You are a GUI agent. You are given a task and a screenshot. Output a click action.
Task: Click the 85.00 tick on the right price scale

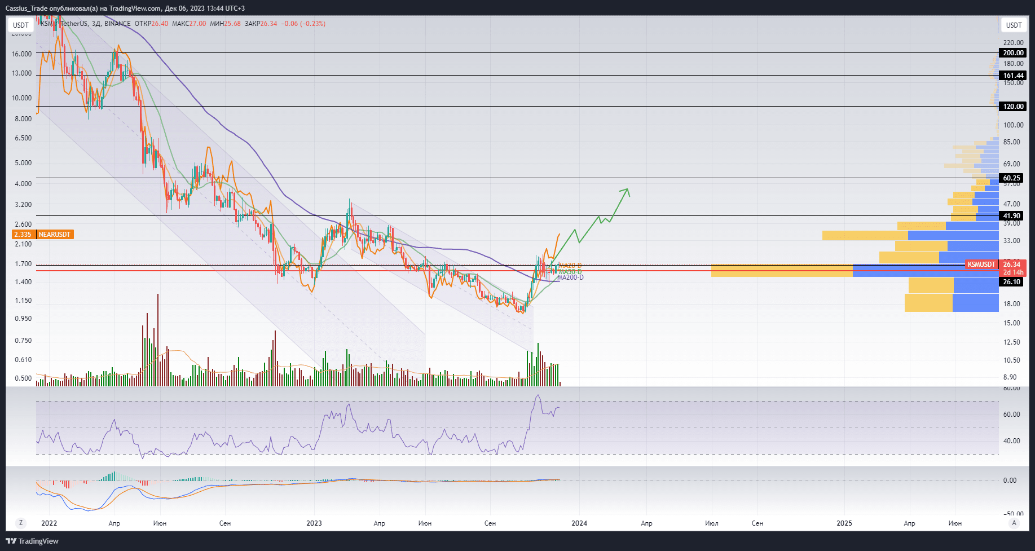(x=1012, y=142)
